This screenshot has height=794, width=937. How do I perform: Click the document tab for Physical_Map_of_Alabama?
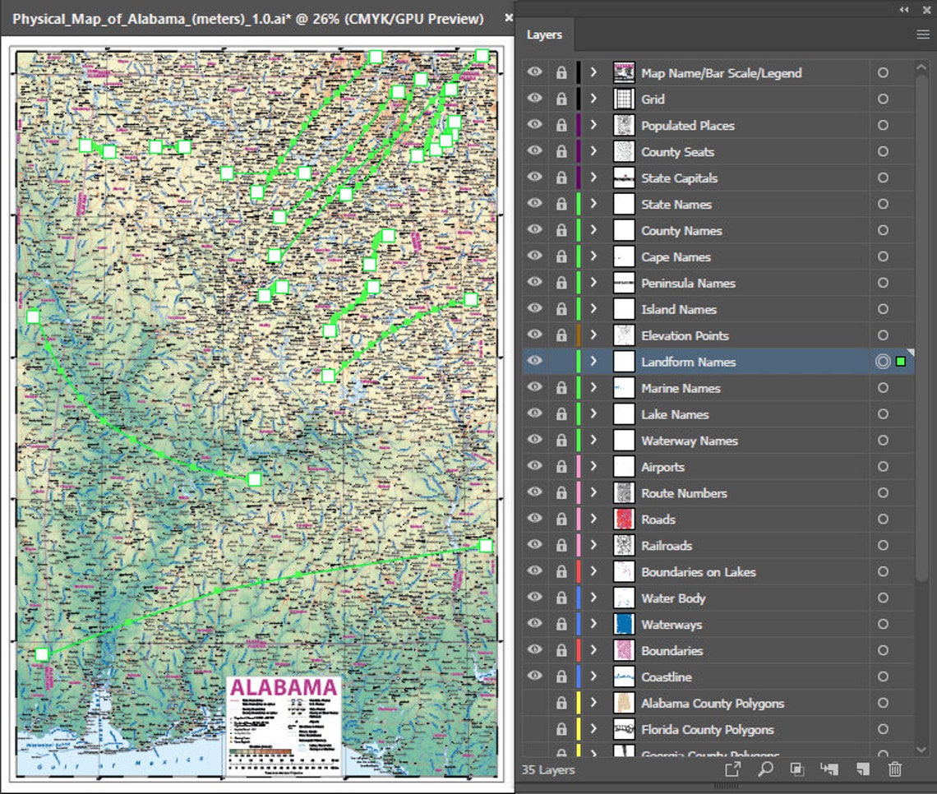(247, 18)
